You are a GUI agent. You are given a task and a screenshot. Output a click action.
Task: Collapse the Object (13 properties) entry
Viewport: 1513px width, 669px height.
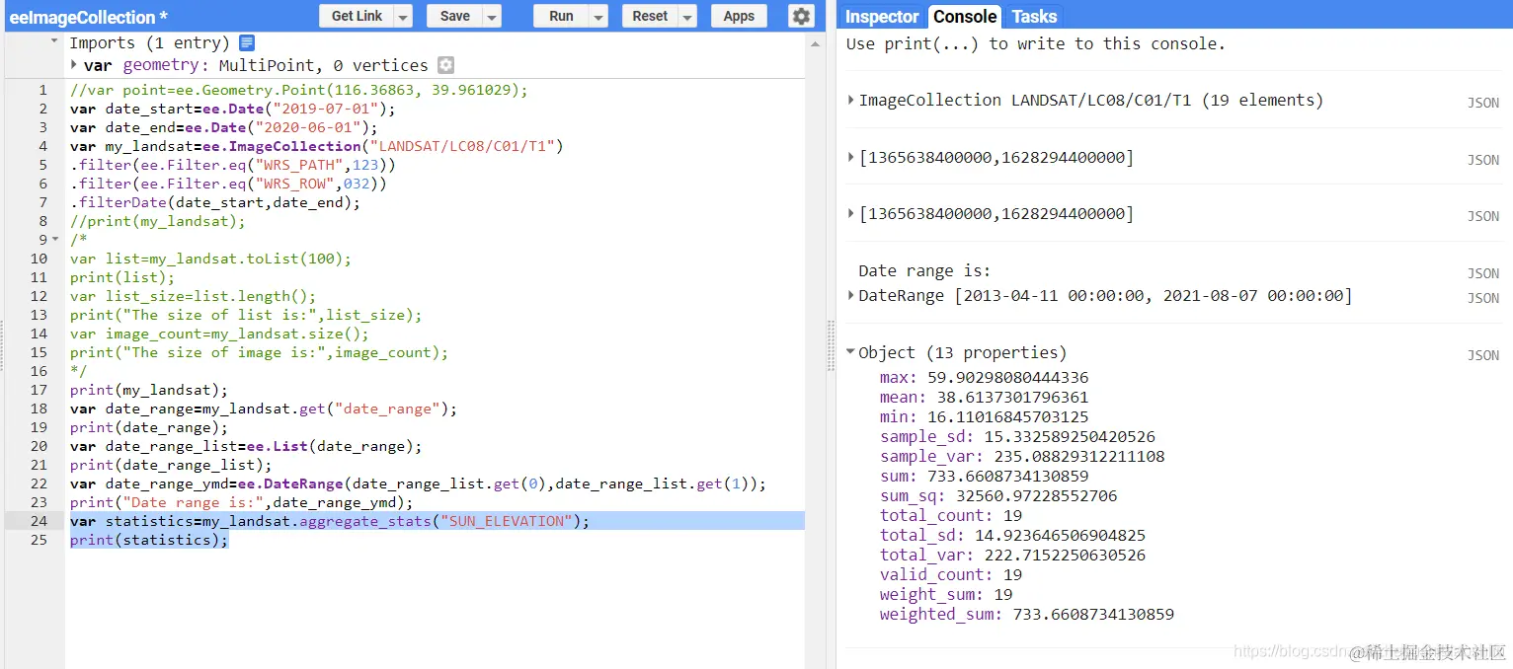pos(851,352)
